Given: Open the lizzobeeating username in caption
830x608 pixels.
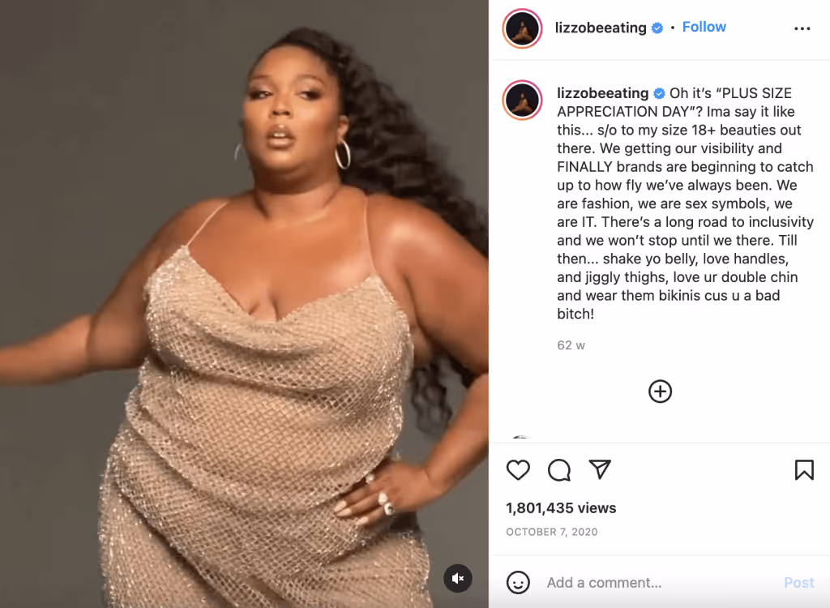Looking at the screenshot, I should coord(603,93).
